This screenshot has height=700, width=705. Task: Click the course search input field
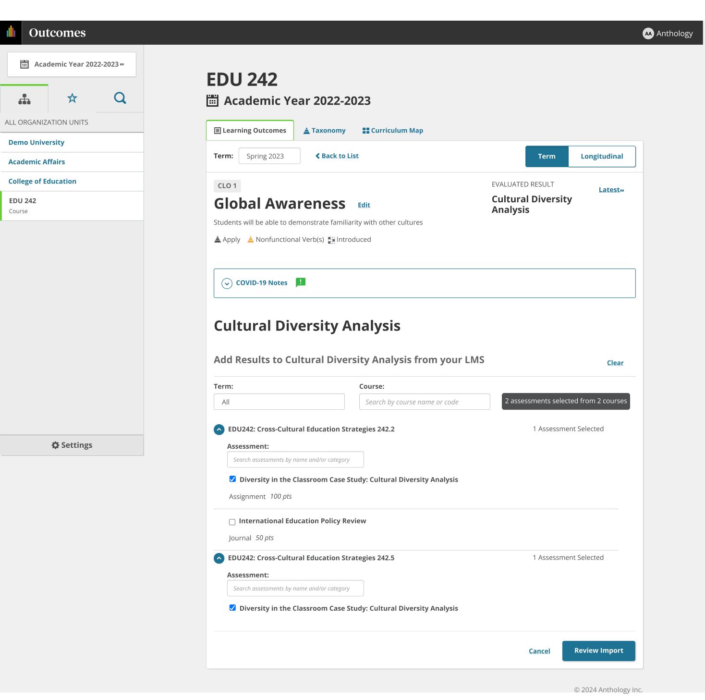(x=425, y=402)
